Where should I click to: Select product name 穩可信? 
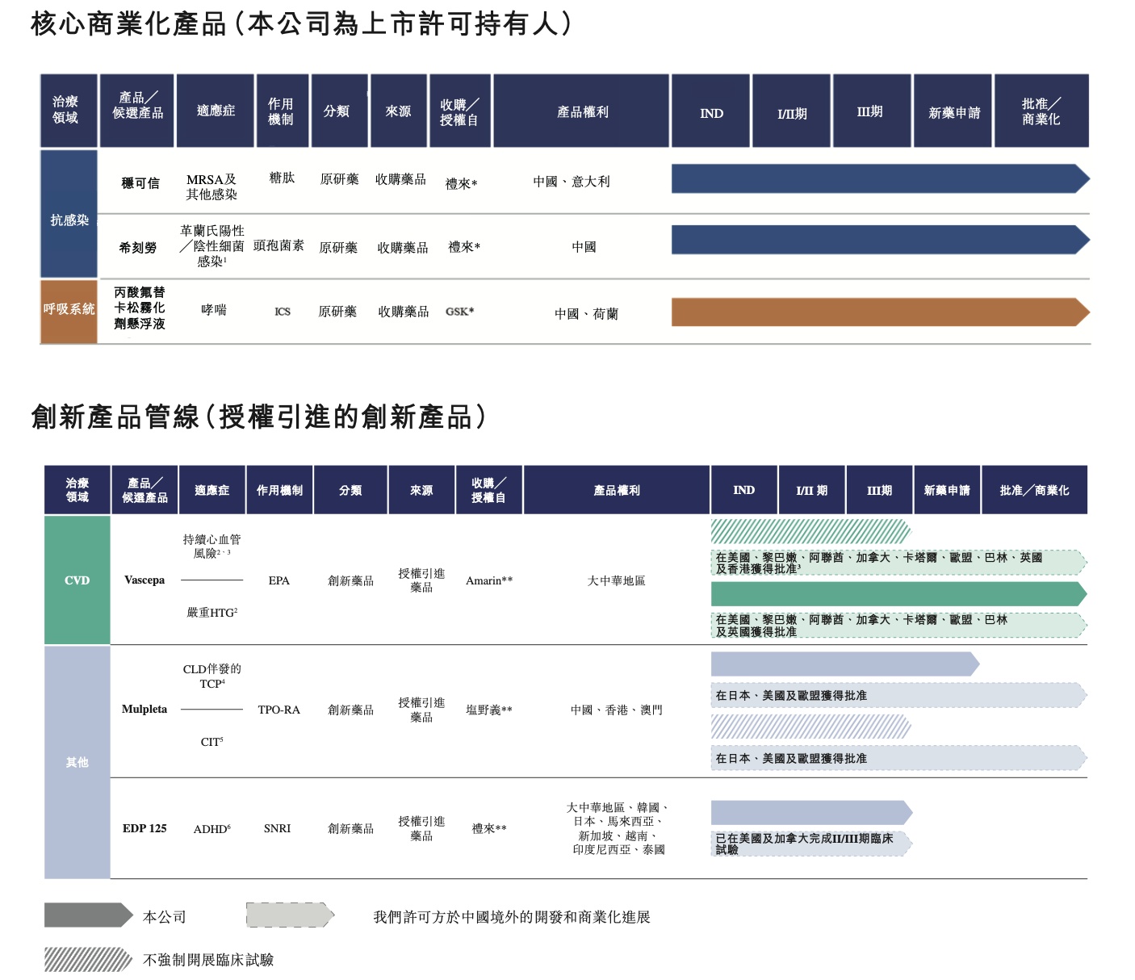tap(140, 183)
